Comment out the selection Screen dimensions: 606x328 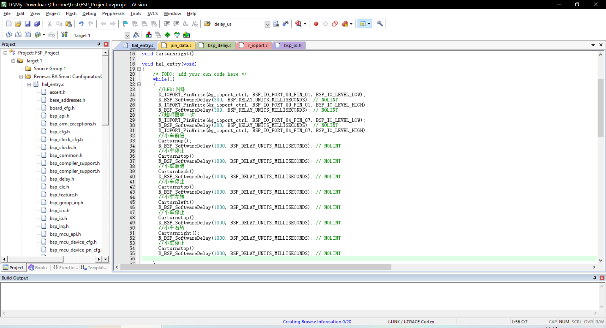pos(186,24)
